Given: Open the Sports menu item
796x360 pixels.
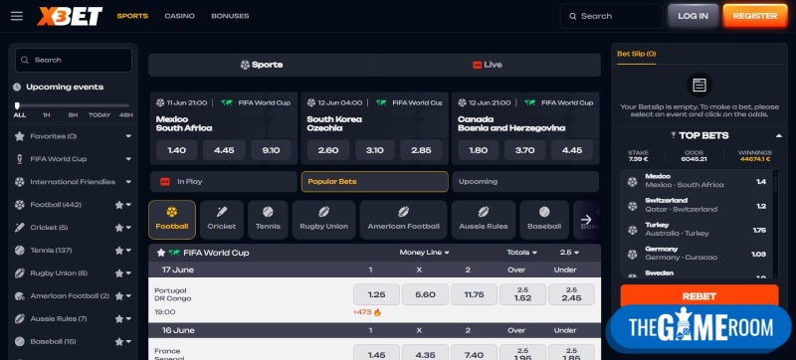Looking at the screenshot, I should (132, 16).
